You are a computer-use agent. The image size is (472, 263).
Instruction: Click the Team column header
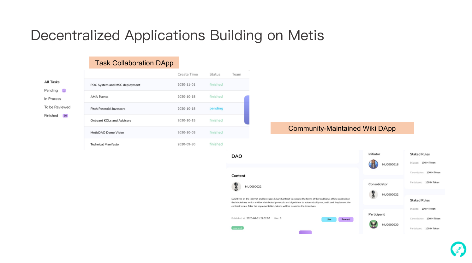[x=236, y=75]
